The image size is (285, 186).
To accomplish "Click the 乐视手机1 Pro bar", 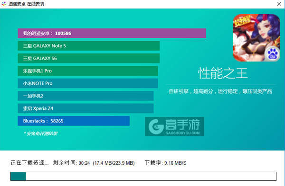I will tap(88, 71).
